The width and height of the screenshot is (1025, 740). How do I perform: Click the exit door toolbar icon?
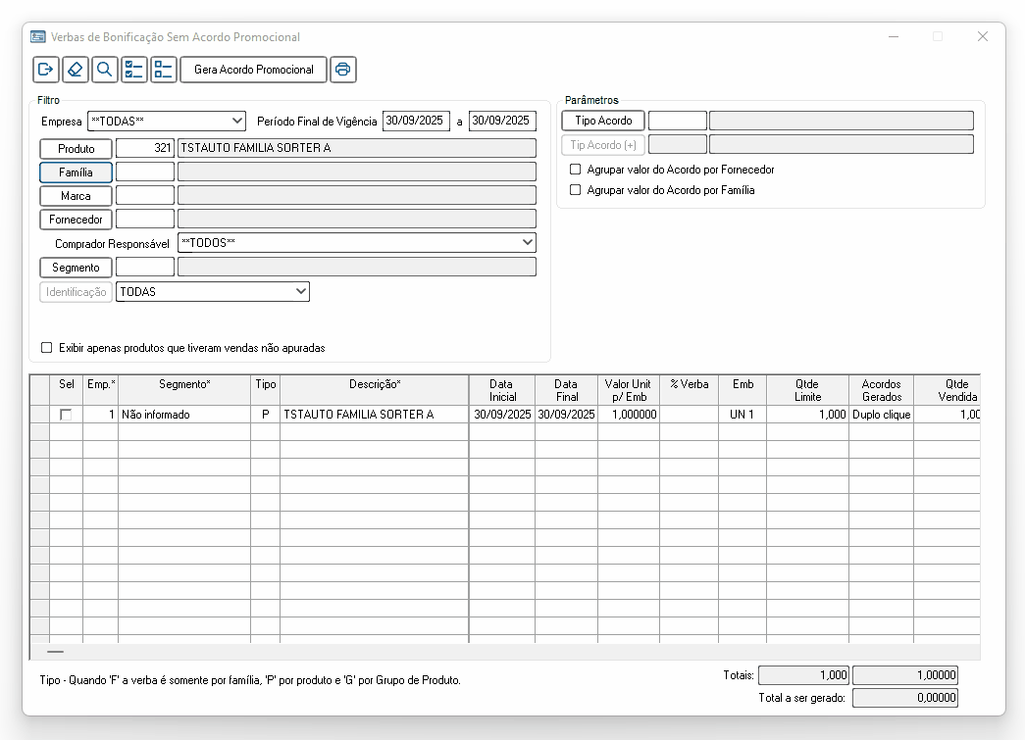click(46, 70)
